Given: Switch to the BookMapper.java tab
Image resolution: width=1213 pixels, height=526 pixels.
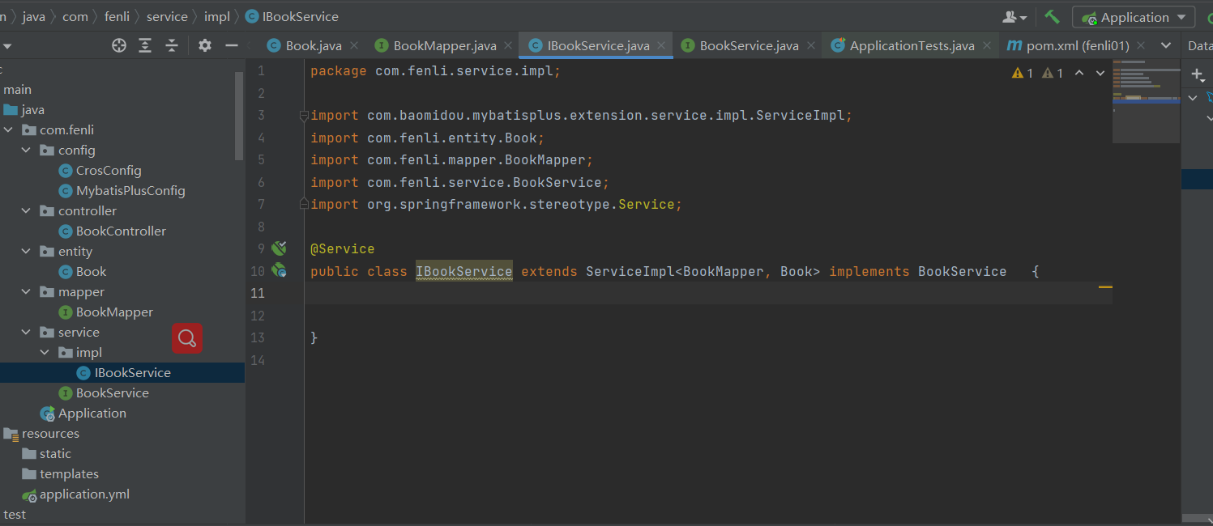Looking at the screenshot, I should [445, 46].
